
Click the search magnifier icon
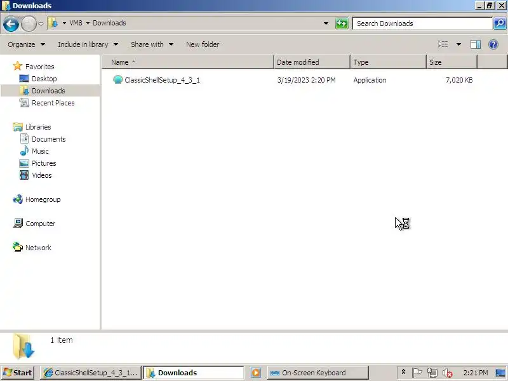click(x=500, y=23)
